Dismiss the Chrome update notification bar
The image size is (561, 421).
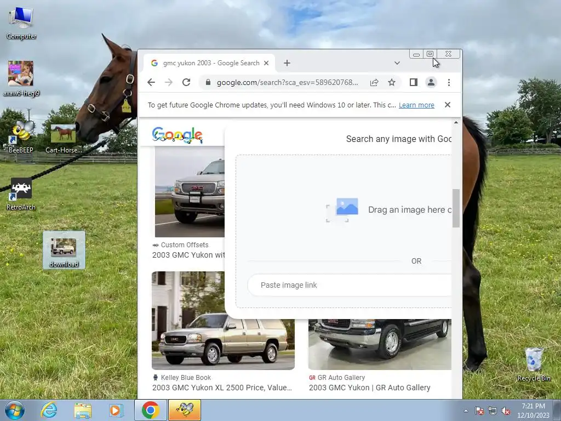tap(447, 105)
